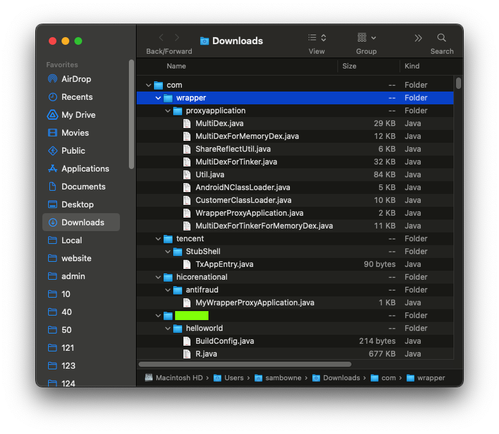This screenshot has width=499, height=434.
Task: Select MultiDexForMemoryDex.java file
Action: click(x=295, y=136)
